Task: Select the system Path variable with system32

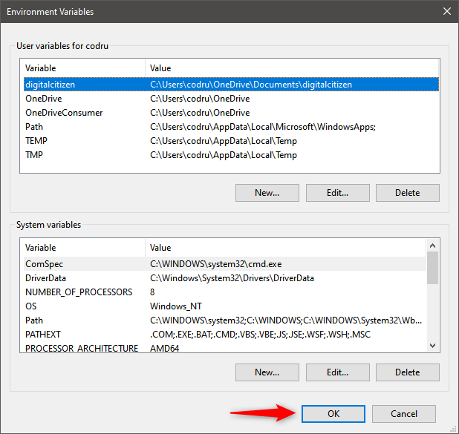Action: [x=224, y=320]
